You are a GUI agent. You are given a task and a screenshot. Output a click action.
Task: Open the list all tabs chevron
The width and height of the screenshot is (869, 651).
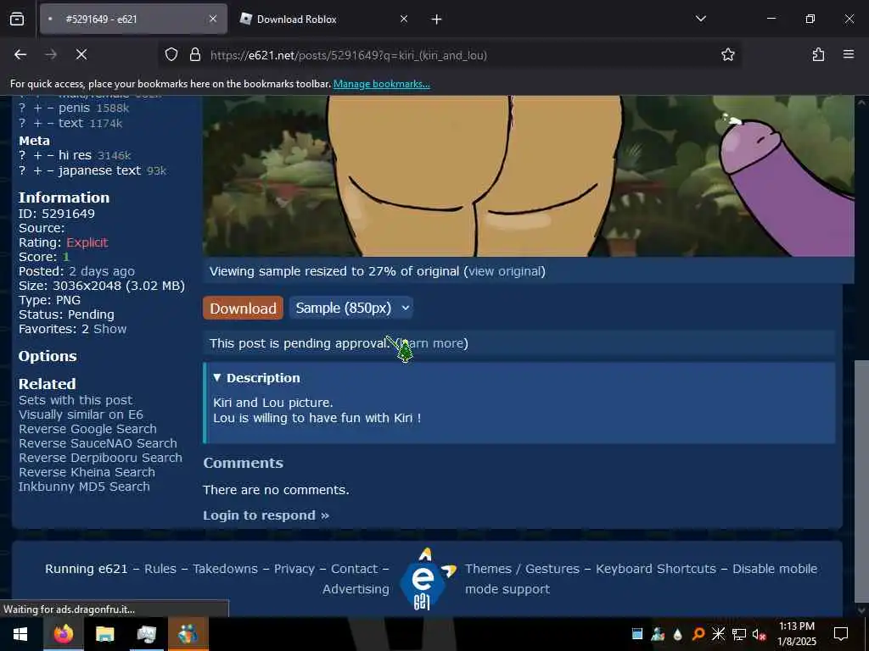pos(701,19)
